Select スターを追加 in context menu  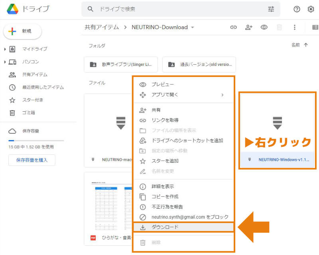click(183, 161)
